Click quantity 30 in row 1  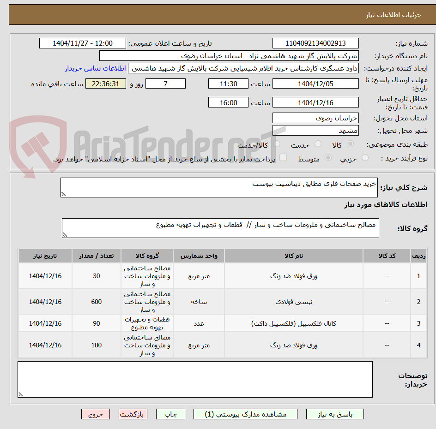click(x=97, y=276)
